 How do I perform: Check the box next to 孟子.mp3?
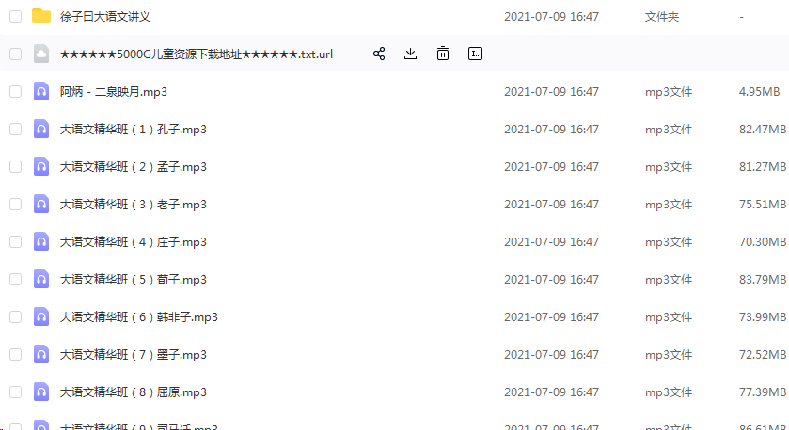(16, 167)
